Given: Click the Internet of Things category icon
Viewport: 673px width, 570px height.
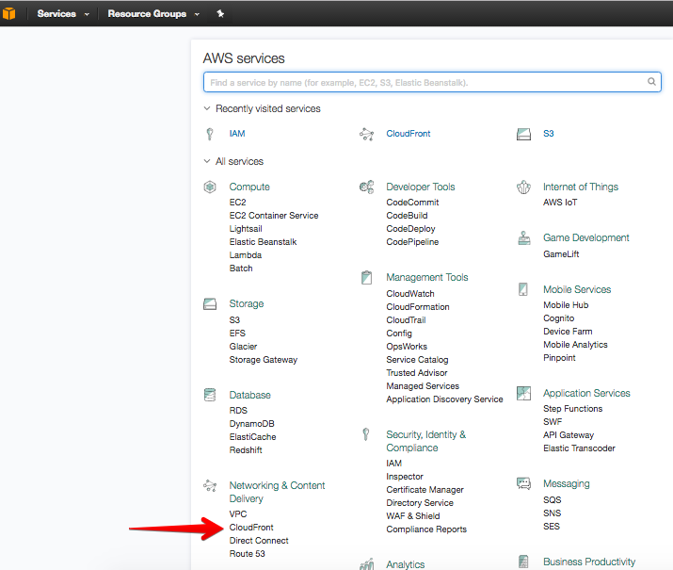Looking at the screenshot, I should [x=523, y=187].
